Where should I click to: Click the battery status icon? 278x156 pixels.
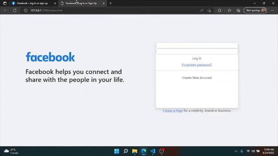tap(258, 151)
